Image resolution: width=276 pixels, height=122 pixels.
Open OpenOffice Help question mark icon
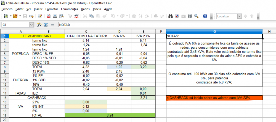coord(205,16)
